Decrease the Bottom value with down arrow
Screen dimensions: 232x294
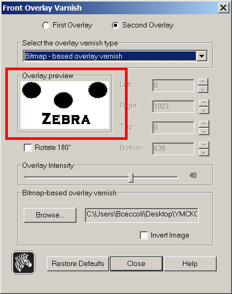coord(204,153)
